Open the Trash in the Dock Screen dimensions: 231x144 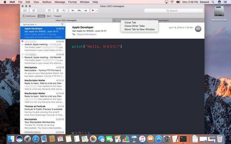(x=219, y=139)
